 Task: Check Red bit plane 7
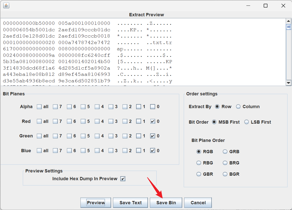click(x=55, y=121)
